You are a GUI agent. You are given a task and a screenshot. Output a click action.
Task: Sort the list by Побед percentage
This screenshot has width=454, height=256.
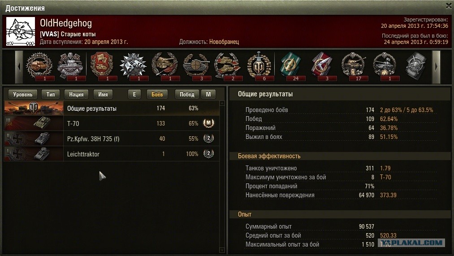tap(187, 94)
